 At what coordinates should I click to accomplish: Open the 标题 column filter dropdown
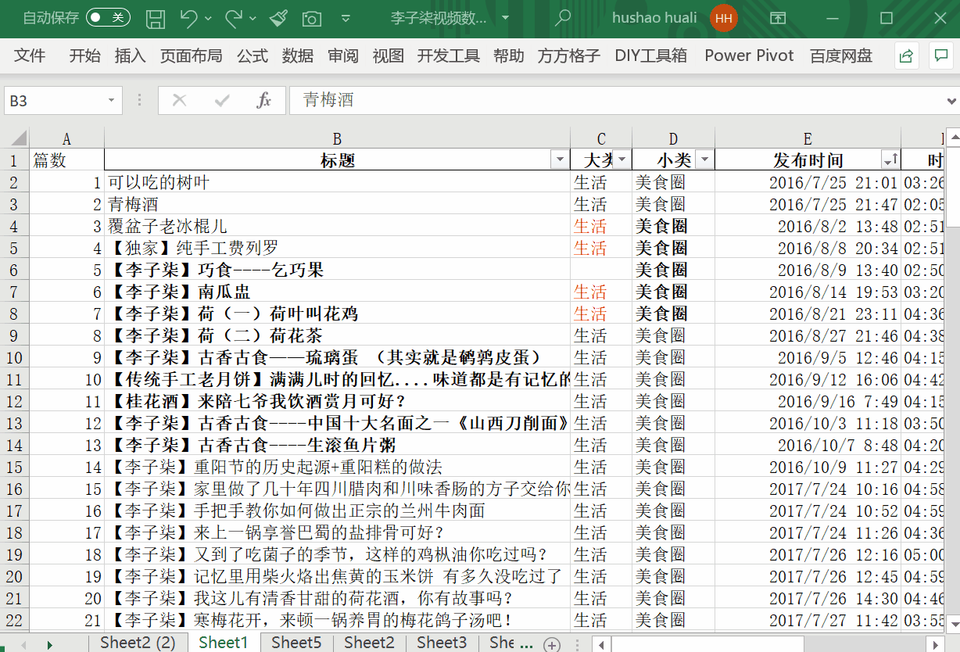click(x=560, y=159)
